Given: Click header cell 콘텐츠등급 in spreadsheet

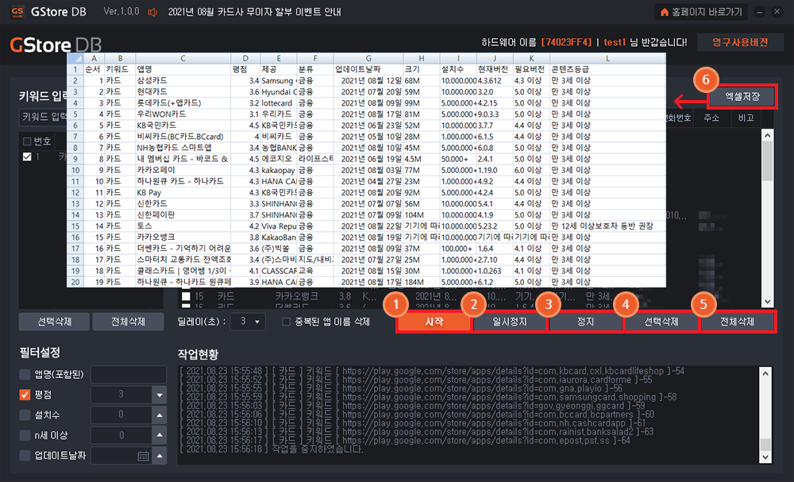Looking at the screenshot, I should pos(607,69).
